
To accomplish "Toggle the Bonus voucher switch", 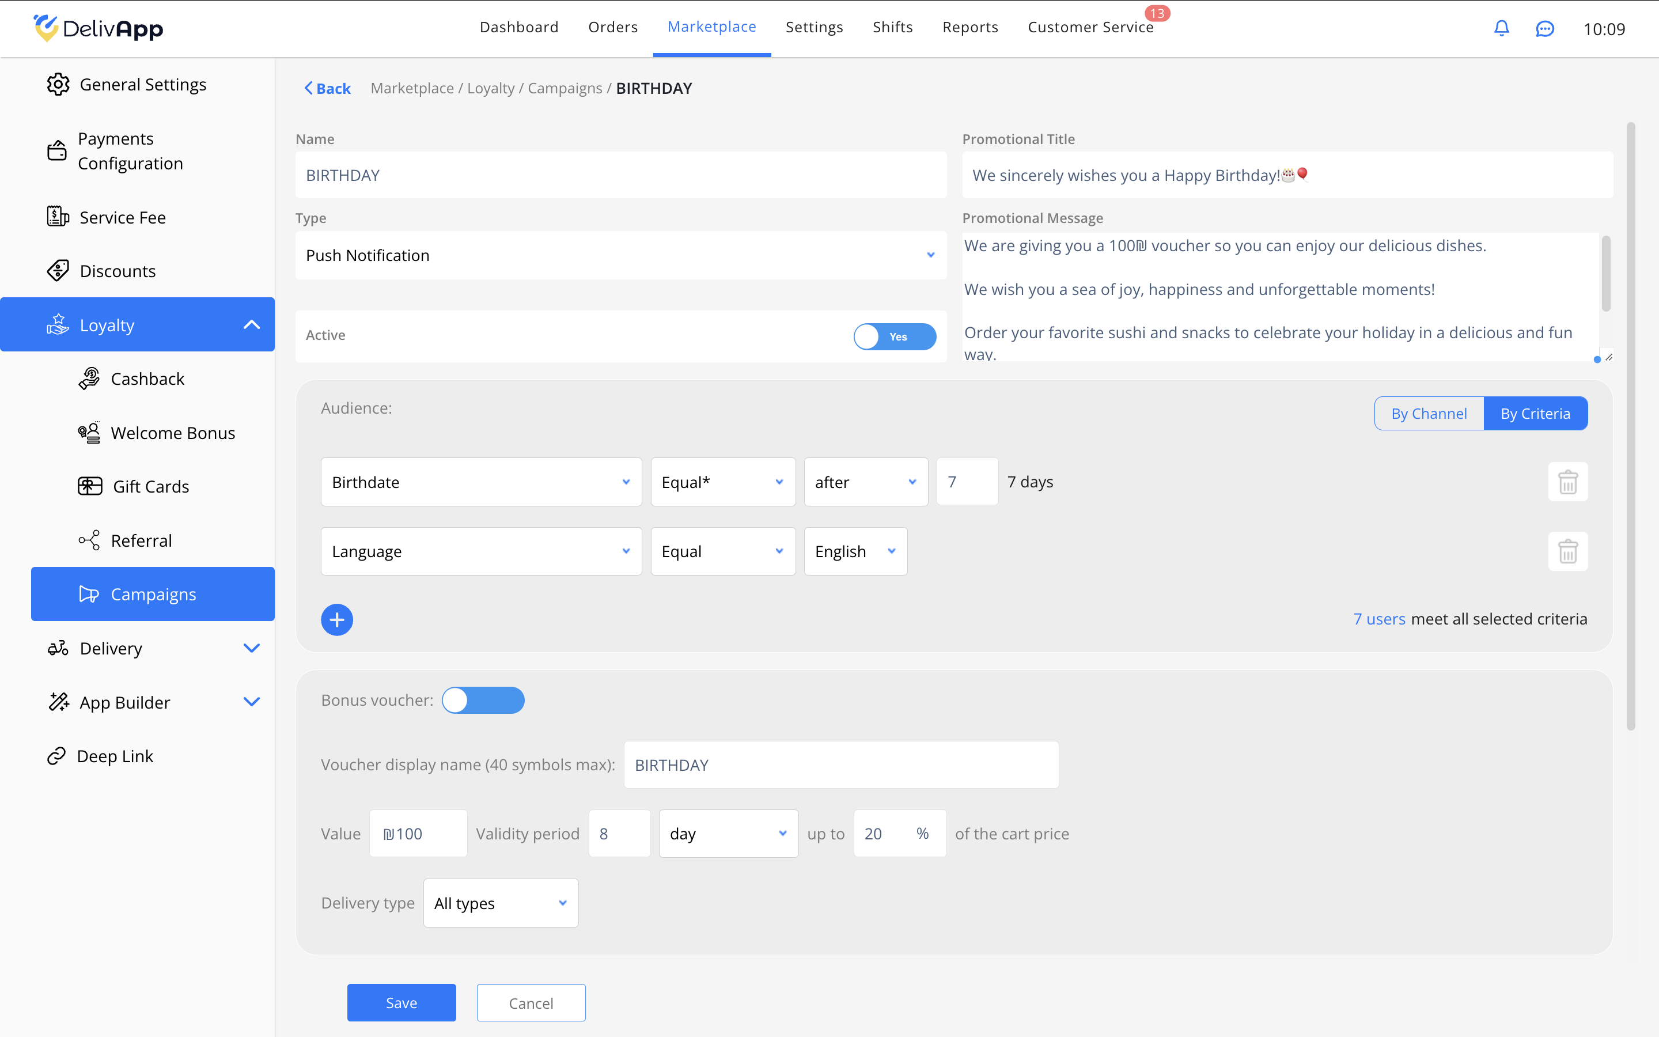I will point(483,700).
